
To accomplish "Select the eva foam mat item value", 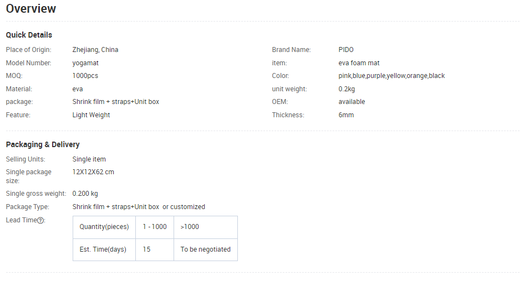I will (359, 63).
